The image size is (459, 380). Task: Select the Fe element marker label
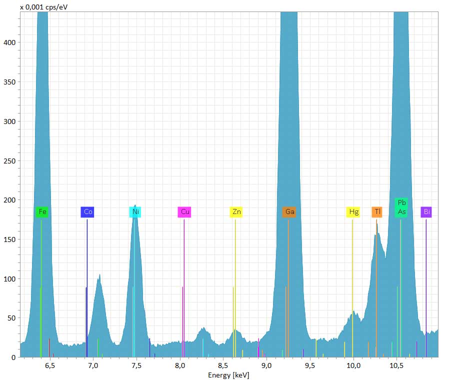click(42, 212)
